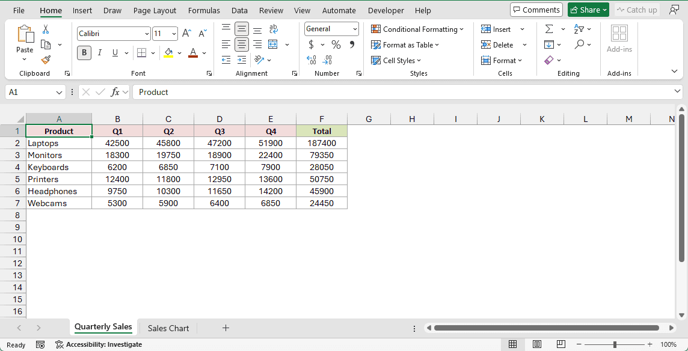Screen dimensions: 688x351
Task: Click Decrease Decimal icon
Action: coord(327,60)
